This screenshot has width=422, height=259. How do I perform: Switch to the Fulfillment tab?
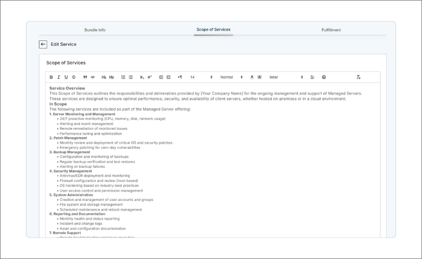[x=331, y=30]
